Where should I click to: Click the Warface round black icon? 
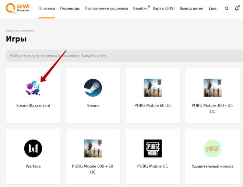click(x=33, y=148)
